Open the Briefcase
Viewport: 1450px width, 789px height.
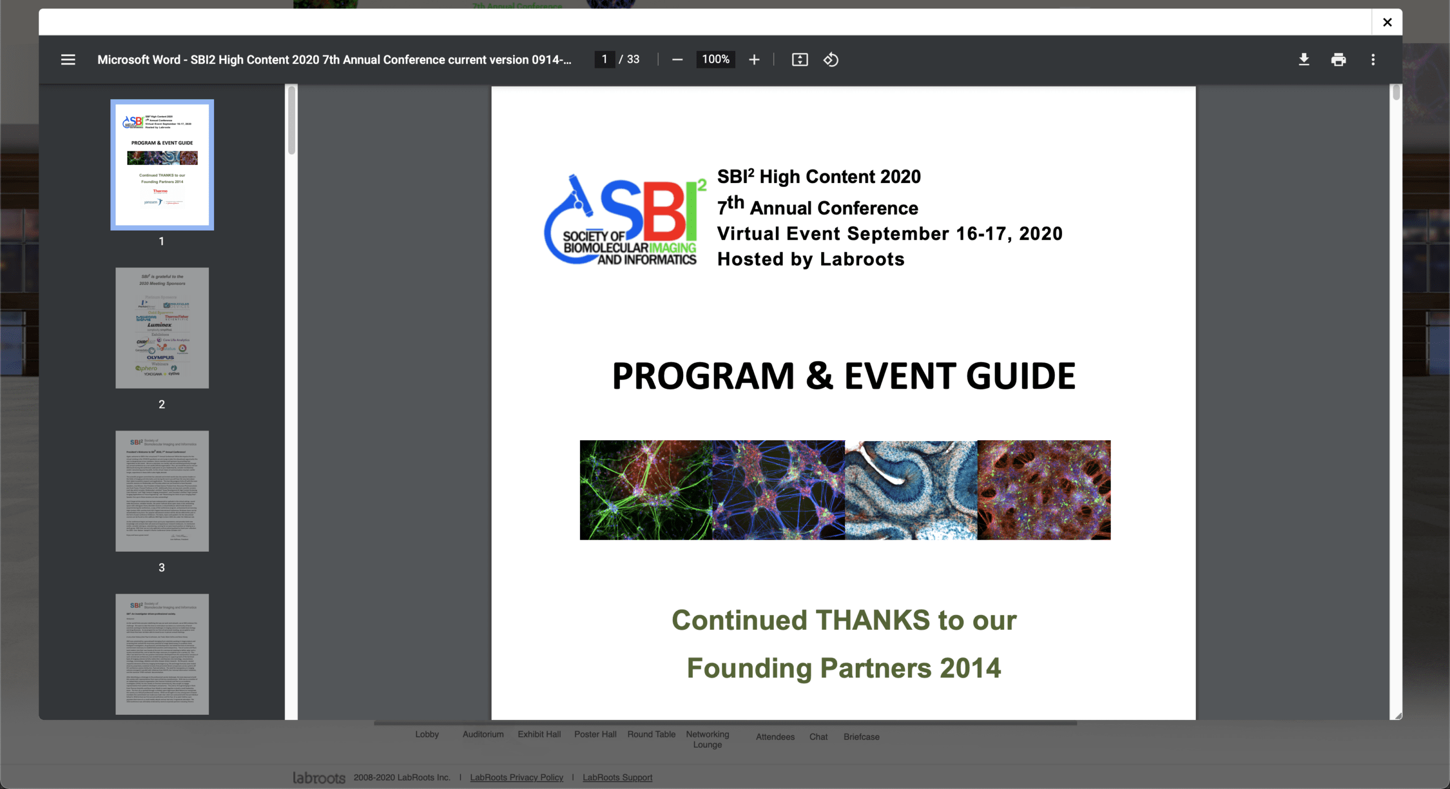coord(862,737)
